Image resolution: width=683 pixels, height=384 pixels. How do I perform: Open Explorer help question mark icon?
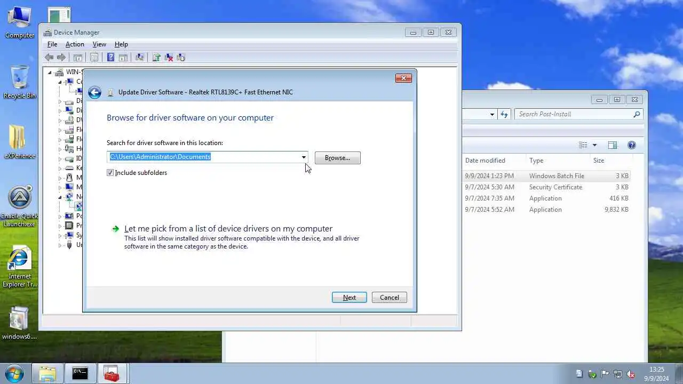pyautogui.click(x=632, y=145)
